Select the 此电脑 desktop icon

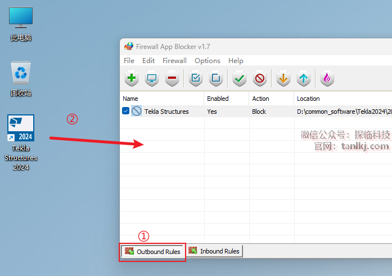(21, 24)
